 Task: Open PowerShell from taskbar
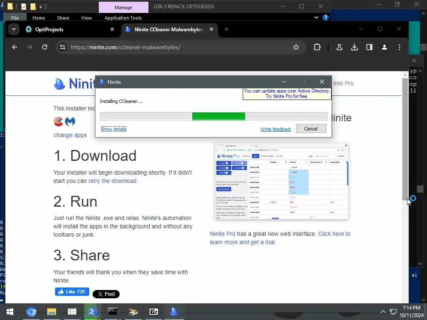93,312
